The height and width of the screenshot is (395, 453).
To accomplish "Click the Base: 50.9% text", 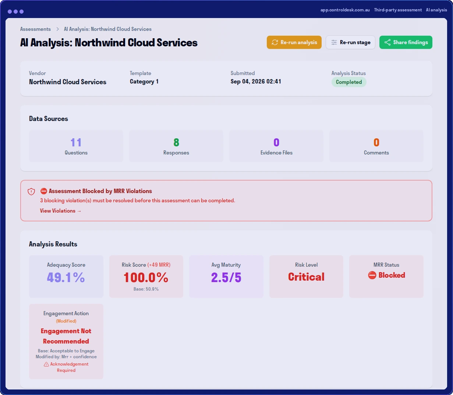I will 146,289.
